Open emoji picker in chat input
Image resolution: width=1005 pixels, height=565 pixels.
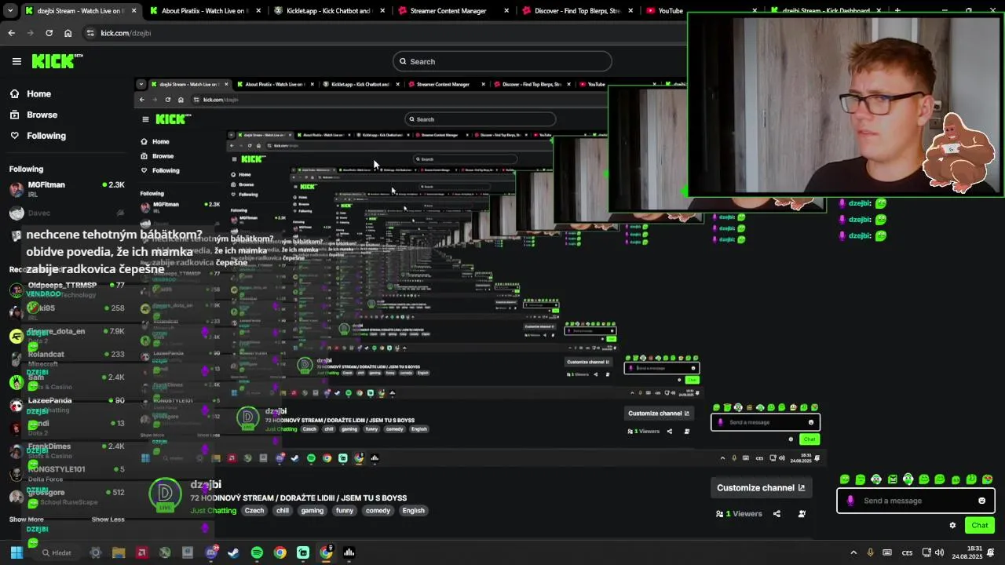(x=981, y=501)
